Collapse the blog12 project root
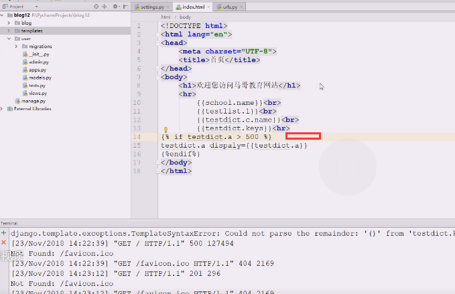 (2, 15)
